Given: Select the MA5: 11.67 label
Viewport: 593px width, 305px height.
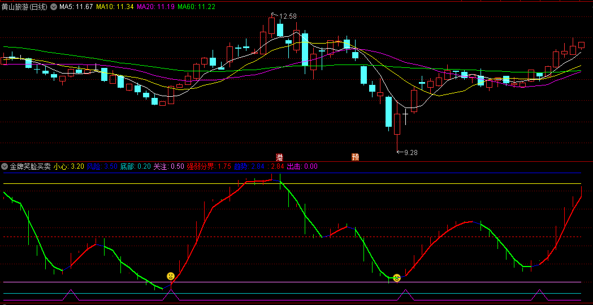Looking at the screenshot, I should point(76,7).
